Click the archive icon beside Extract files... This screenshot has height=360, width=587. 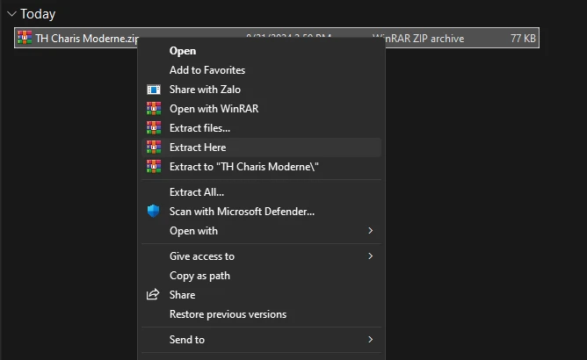click(x=154, y=128)
